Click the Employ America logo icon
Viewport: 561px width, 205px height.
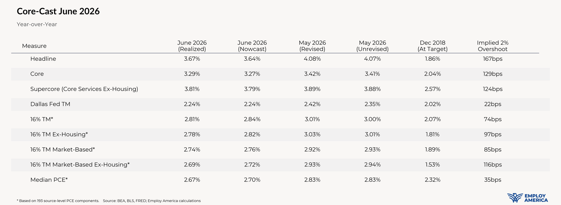click(x=515, y=198)
